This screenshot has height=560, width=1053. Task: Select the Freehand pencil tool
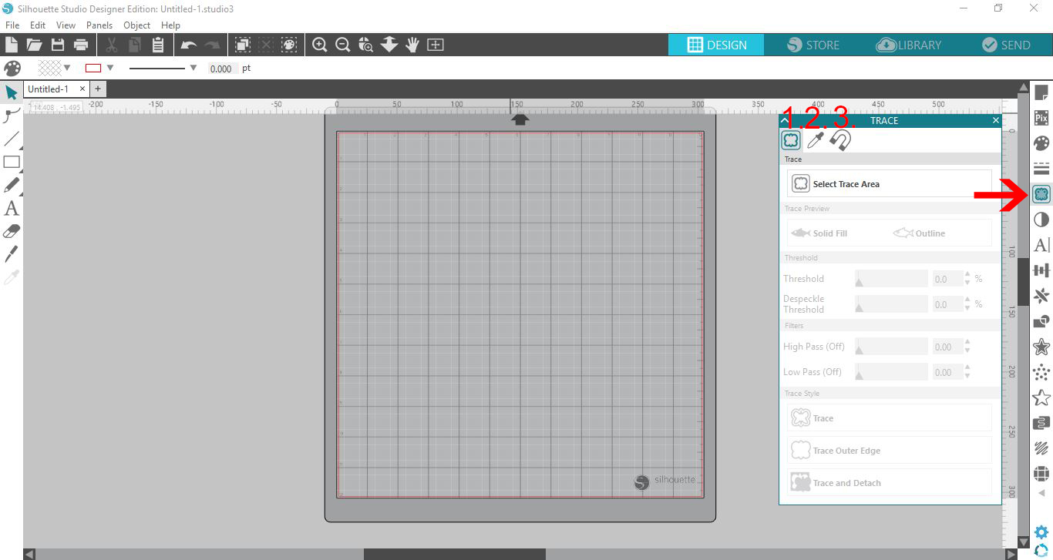(12, 185)
